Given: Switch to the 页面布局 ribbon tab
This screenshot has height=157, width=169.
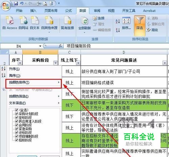Looking at the screenshot, I should tap(51, 11).
